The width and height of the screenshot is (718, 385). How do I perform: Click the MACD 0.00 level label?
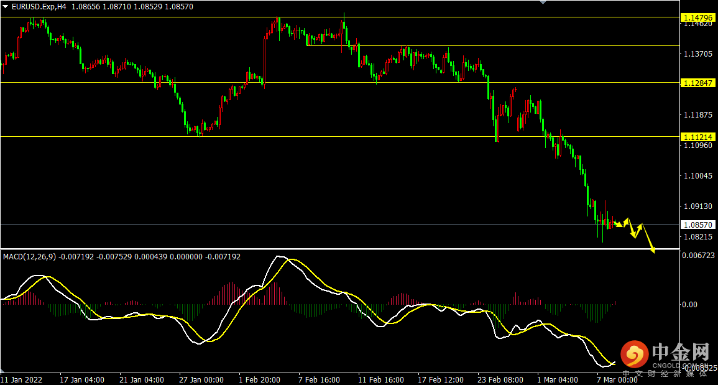point(690,304)
